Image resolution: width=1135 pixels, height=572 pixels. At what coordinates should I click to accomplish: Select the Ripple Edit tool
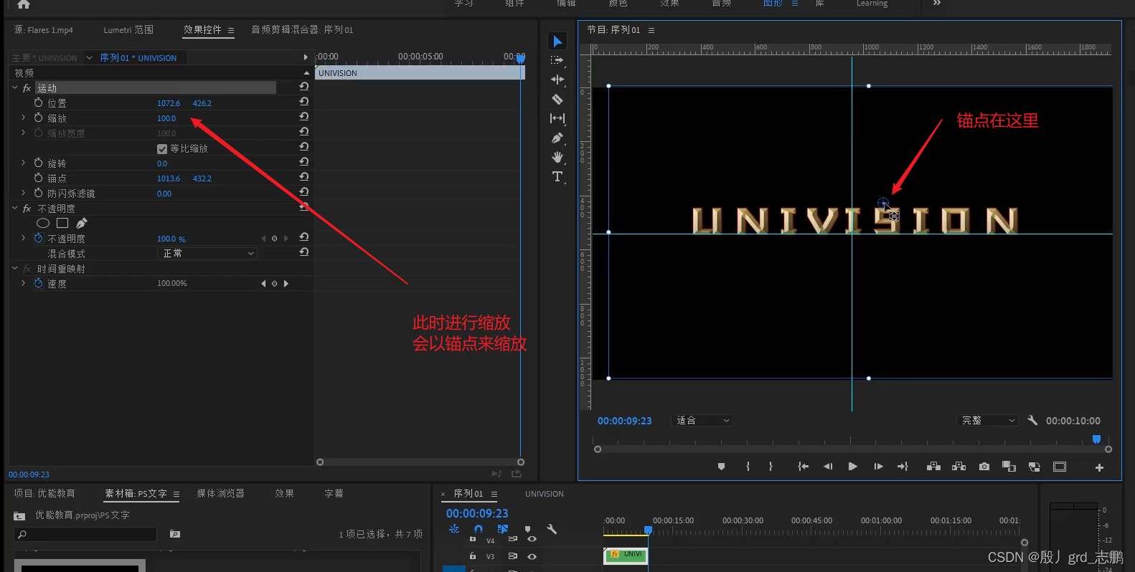click(x=557, y=80)
